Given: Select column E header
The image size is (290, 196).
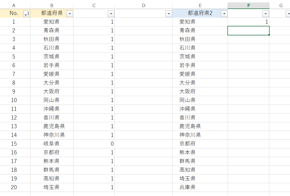Looking at the screenshot, I should coord(200,5).
